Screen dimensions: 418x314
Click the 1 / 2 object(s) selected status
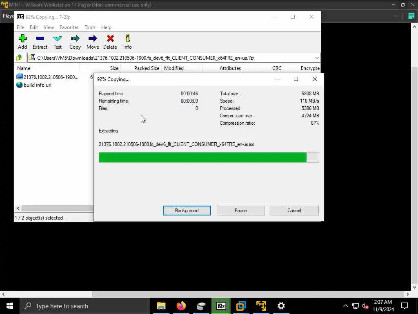tap(39, 218)
